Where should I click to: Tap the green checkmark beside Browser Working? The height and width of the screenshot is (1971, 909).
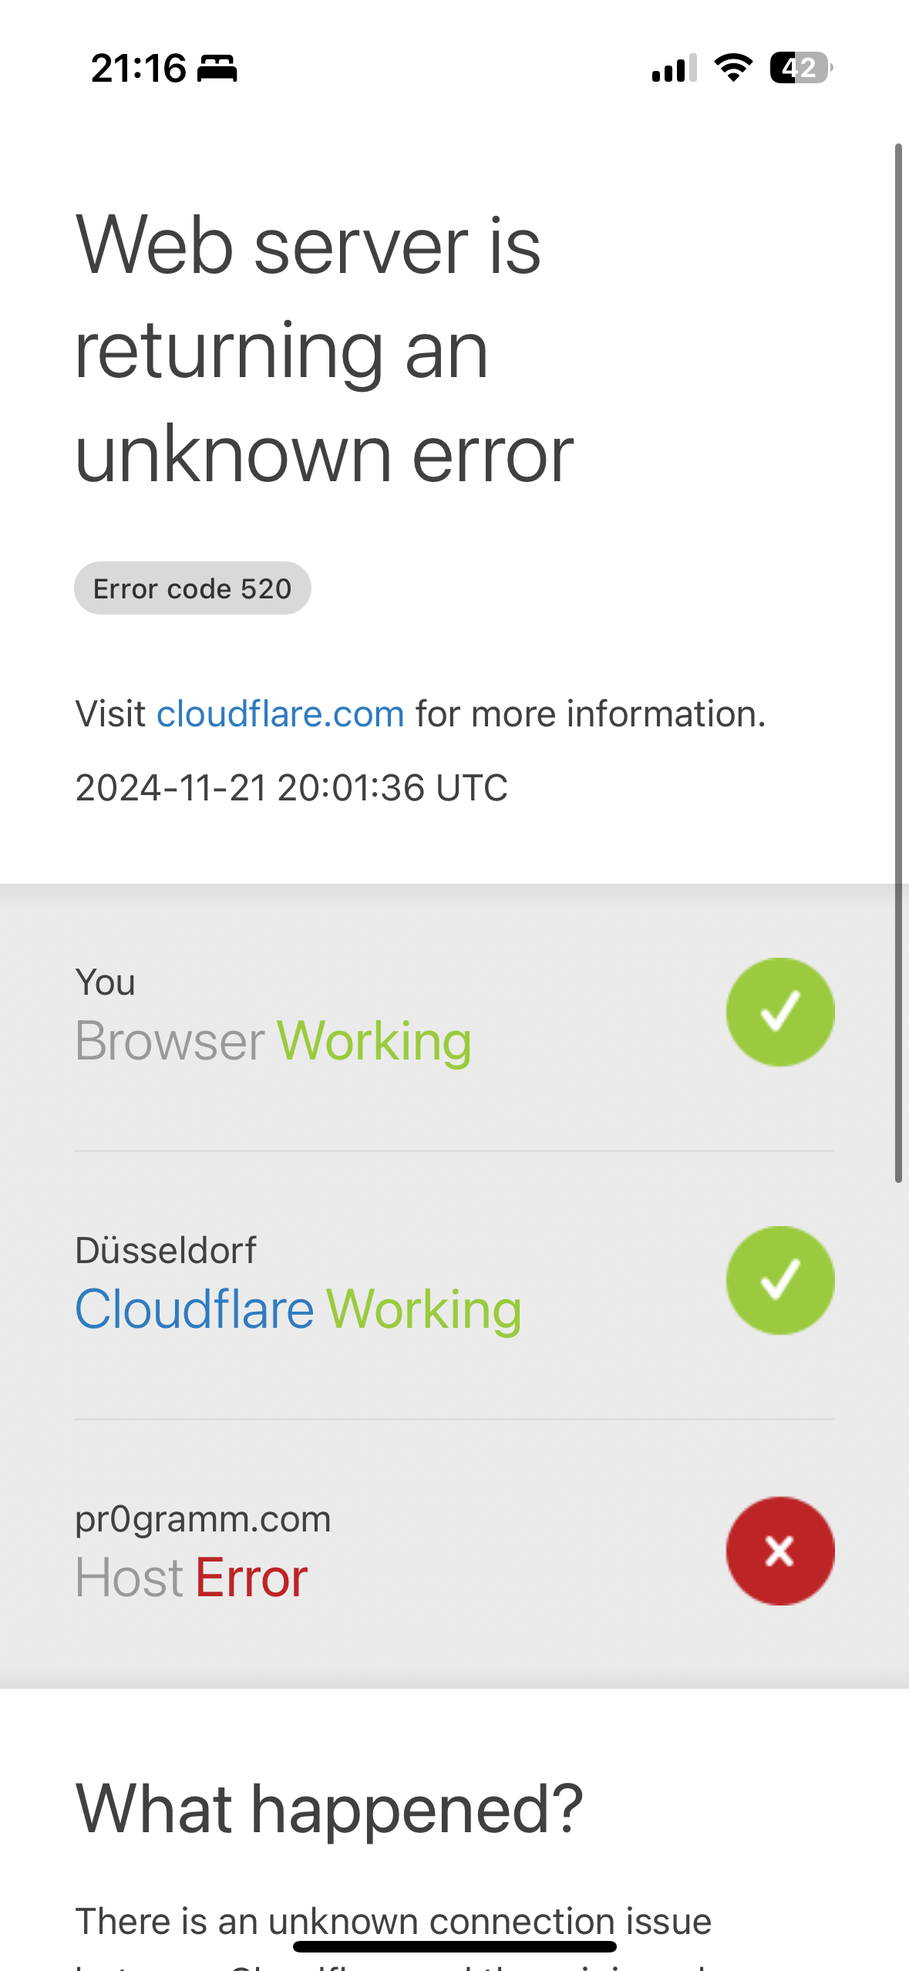(779, 1012)
